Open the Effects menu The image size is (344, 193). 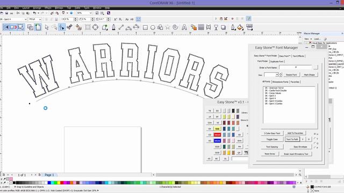[48, 8]
